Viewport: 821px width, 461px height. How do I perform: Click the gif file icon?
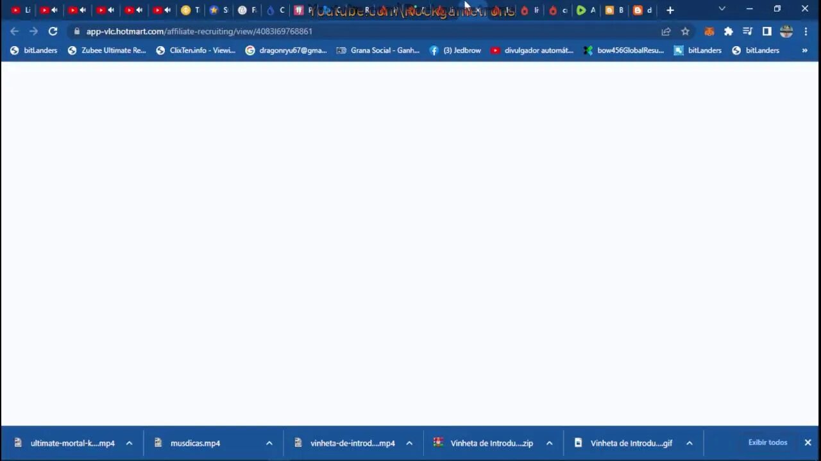pyautogui.click(x=578, y=442)
